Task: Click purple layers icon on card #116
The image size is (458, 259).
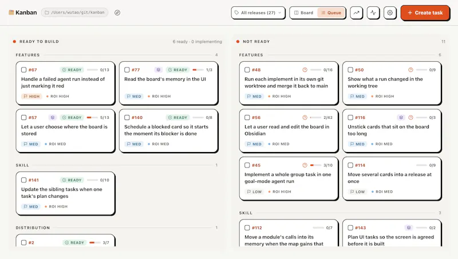Action: pos(401,118)
